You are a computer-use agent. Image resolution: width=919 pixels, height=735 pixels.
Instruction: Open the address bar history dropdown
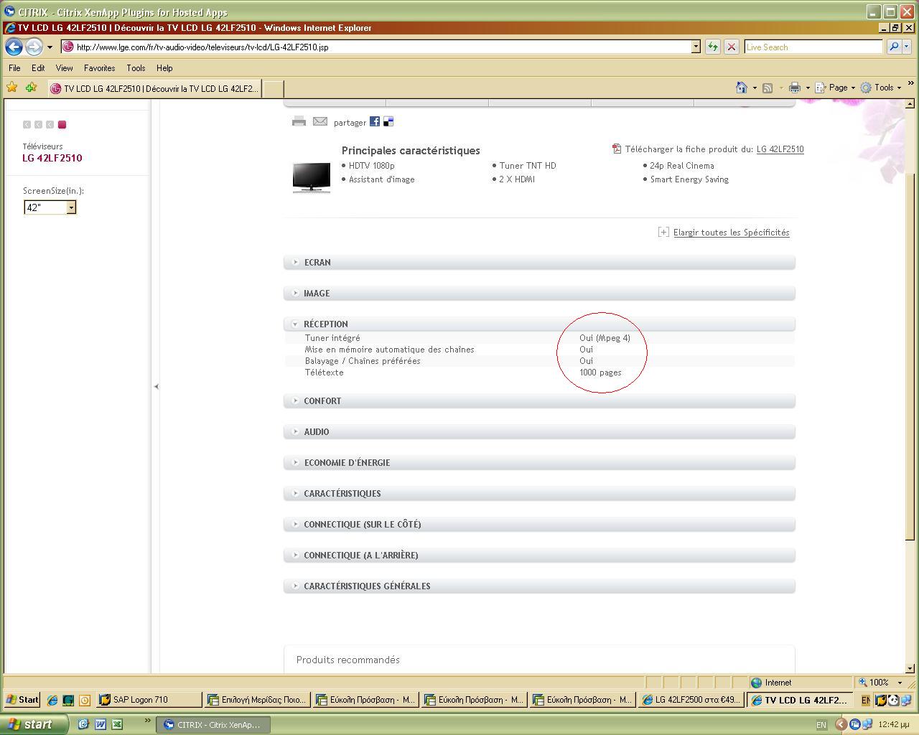[696, 47]
